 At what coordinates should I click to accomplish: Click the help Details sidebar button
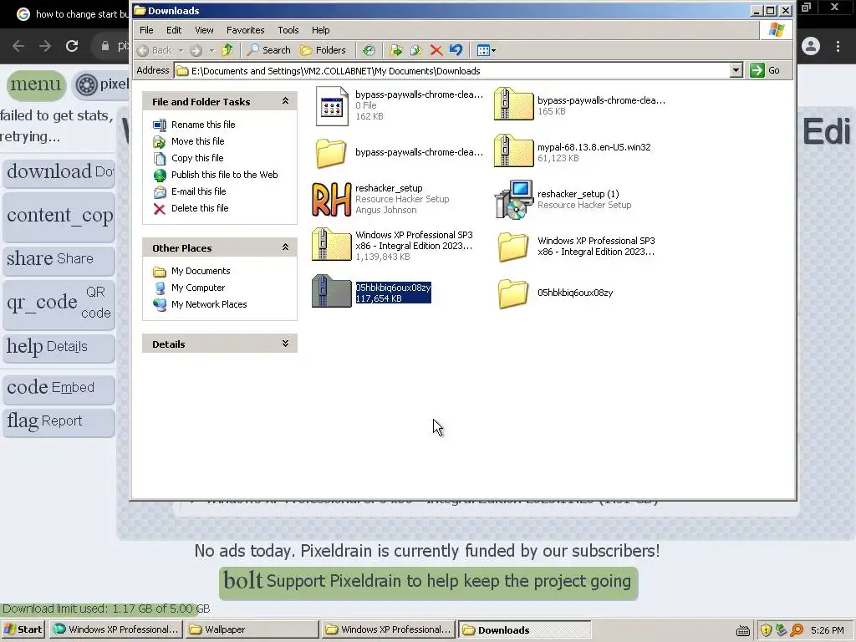tap(59, 347)
